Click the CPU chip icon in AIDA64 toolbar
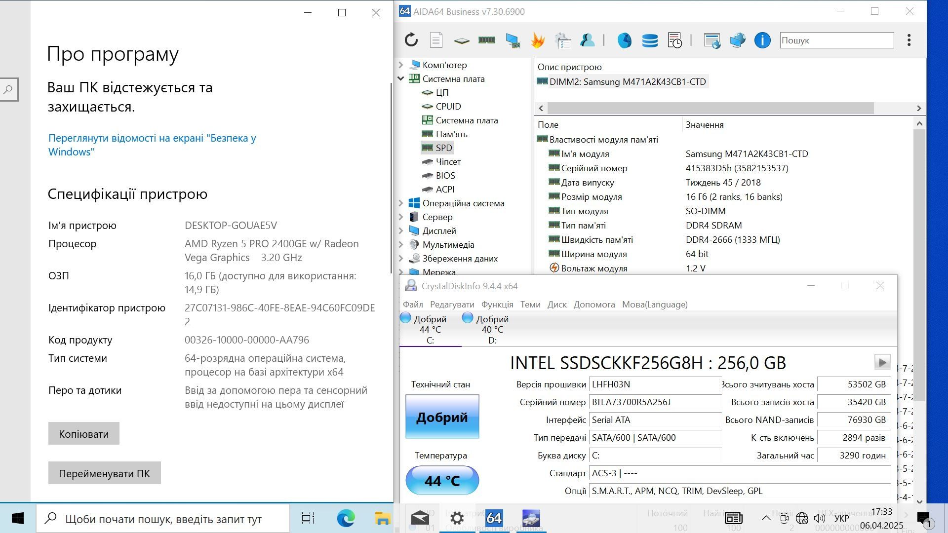The image size is (948, 533). 462,40
